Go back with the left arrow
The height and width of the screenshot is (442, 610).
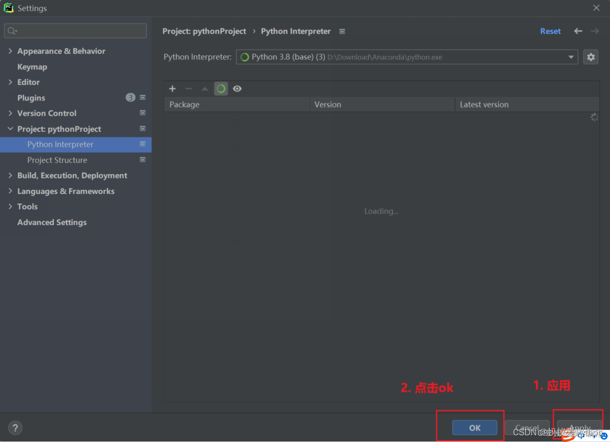click(578, 31)
